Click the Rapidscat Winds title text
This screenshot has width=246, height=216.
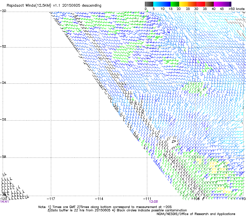[x=54, y=6]
